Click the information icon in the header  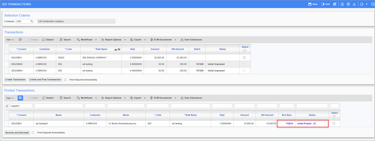pos(342,4)
